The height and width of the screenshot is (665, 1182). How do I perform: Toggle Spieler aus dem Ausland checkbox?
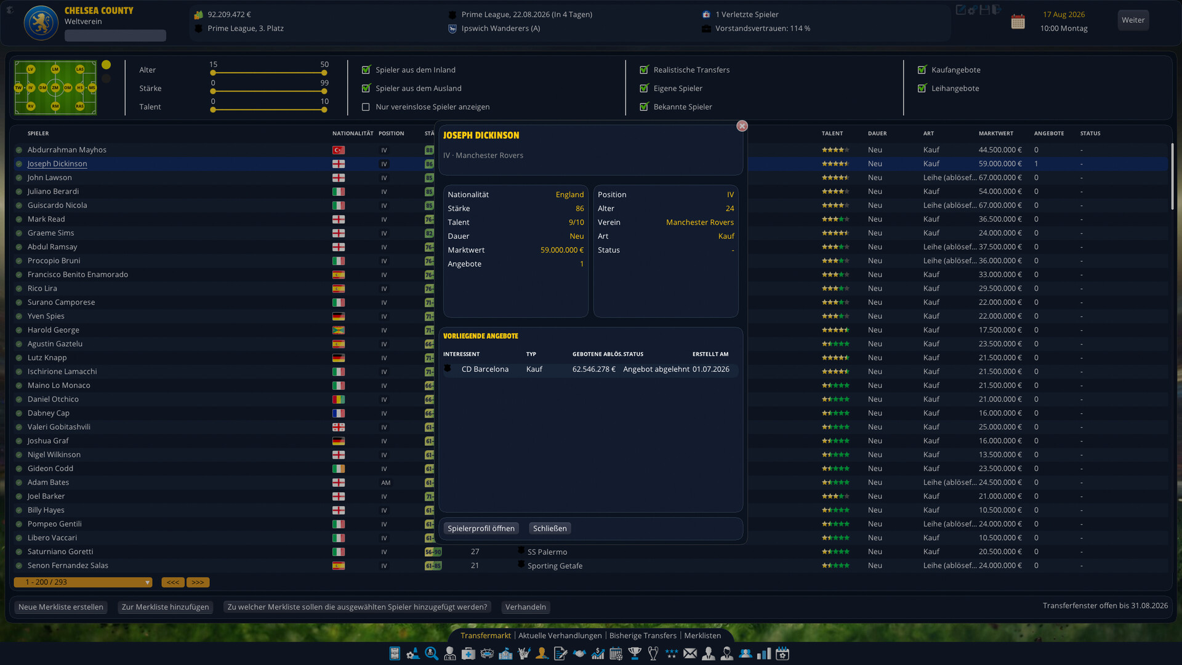[x=366, y=88]
